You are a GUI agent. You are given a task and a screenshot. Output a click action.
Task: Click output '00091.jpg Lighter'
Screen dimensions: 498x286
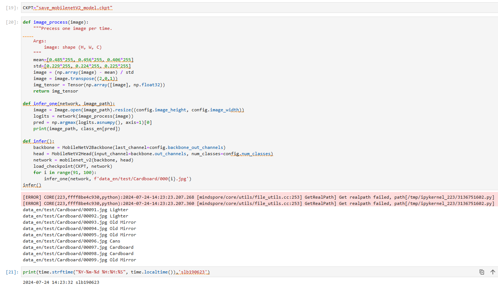(x=76, y=210)
